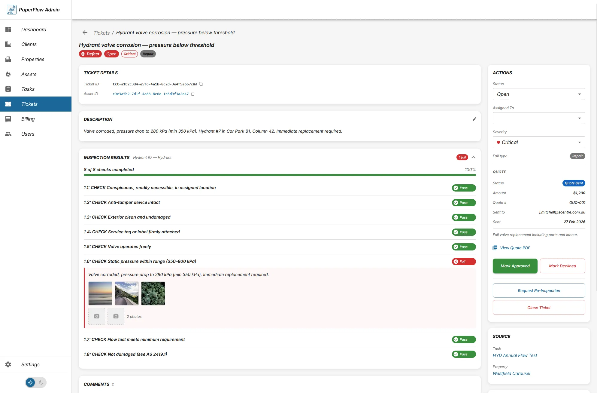Click the Pass badge on check 1.5
597x393 pixels.
pyautogui.click(x=464, y=247)
